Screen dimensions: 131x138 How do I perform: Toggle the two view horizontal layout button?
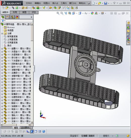tap(36, 131)
